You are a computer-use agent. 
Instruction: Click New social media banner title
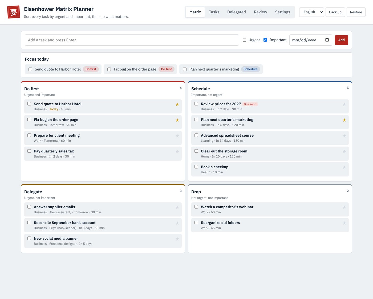[x=56, y=238]
